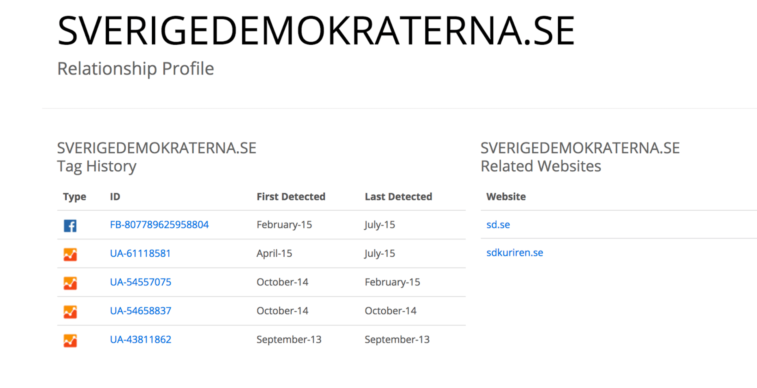Click Analytics icon beside UA-54557075
The width and height of the screenshot is (757, 388).
tap(70, 283)
